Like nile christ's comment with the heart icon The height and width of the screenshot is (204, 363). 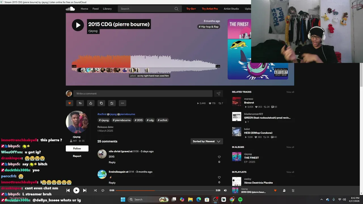[x=219, y=157]
